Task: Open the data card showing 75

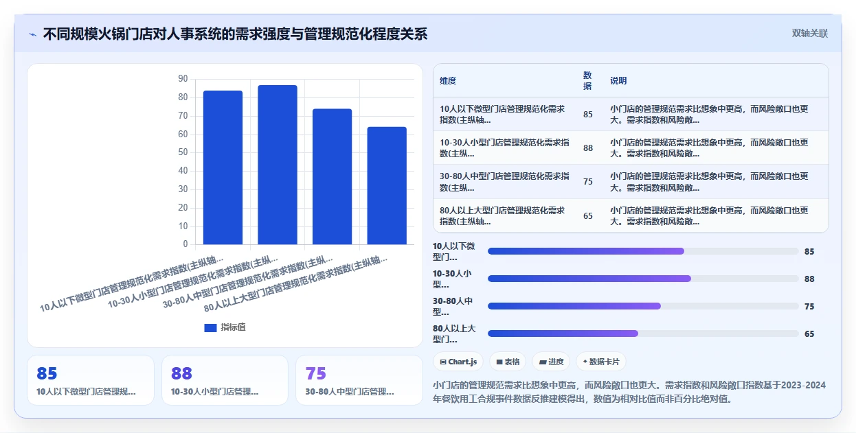Action: tap(359, 380)
